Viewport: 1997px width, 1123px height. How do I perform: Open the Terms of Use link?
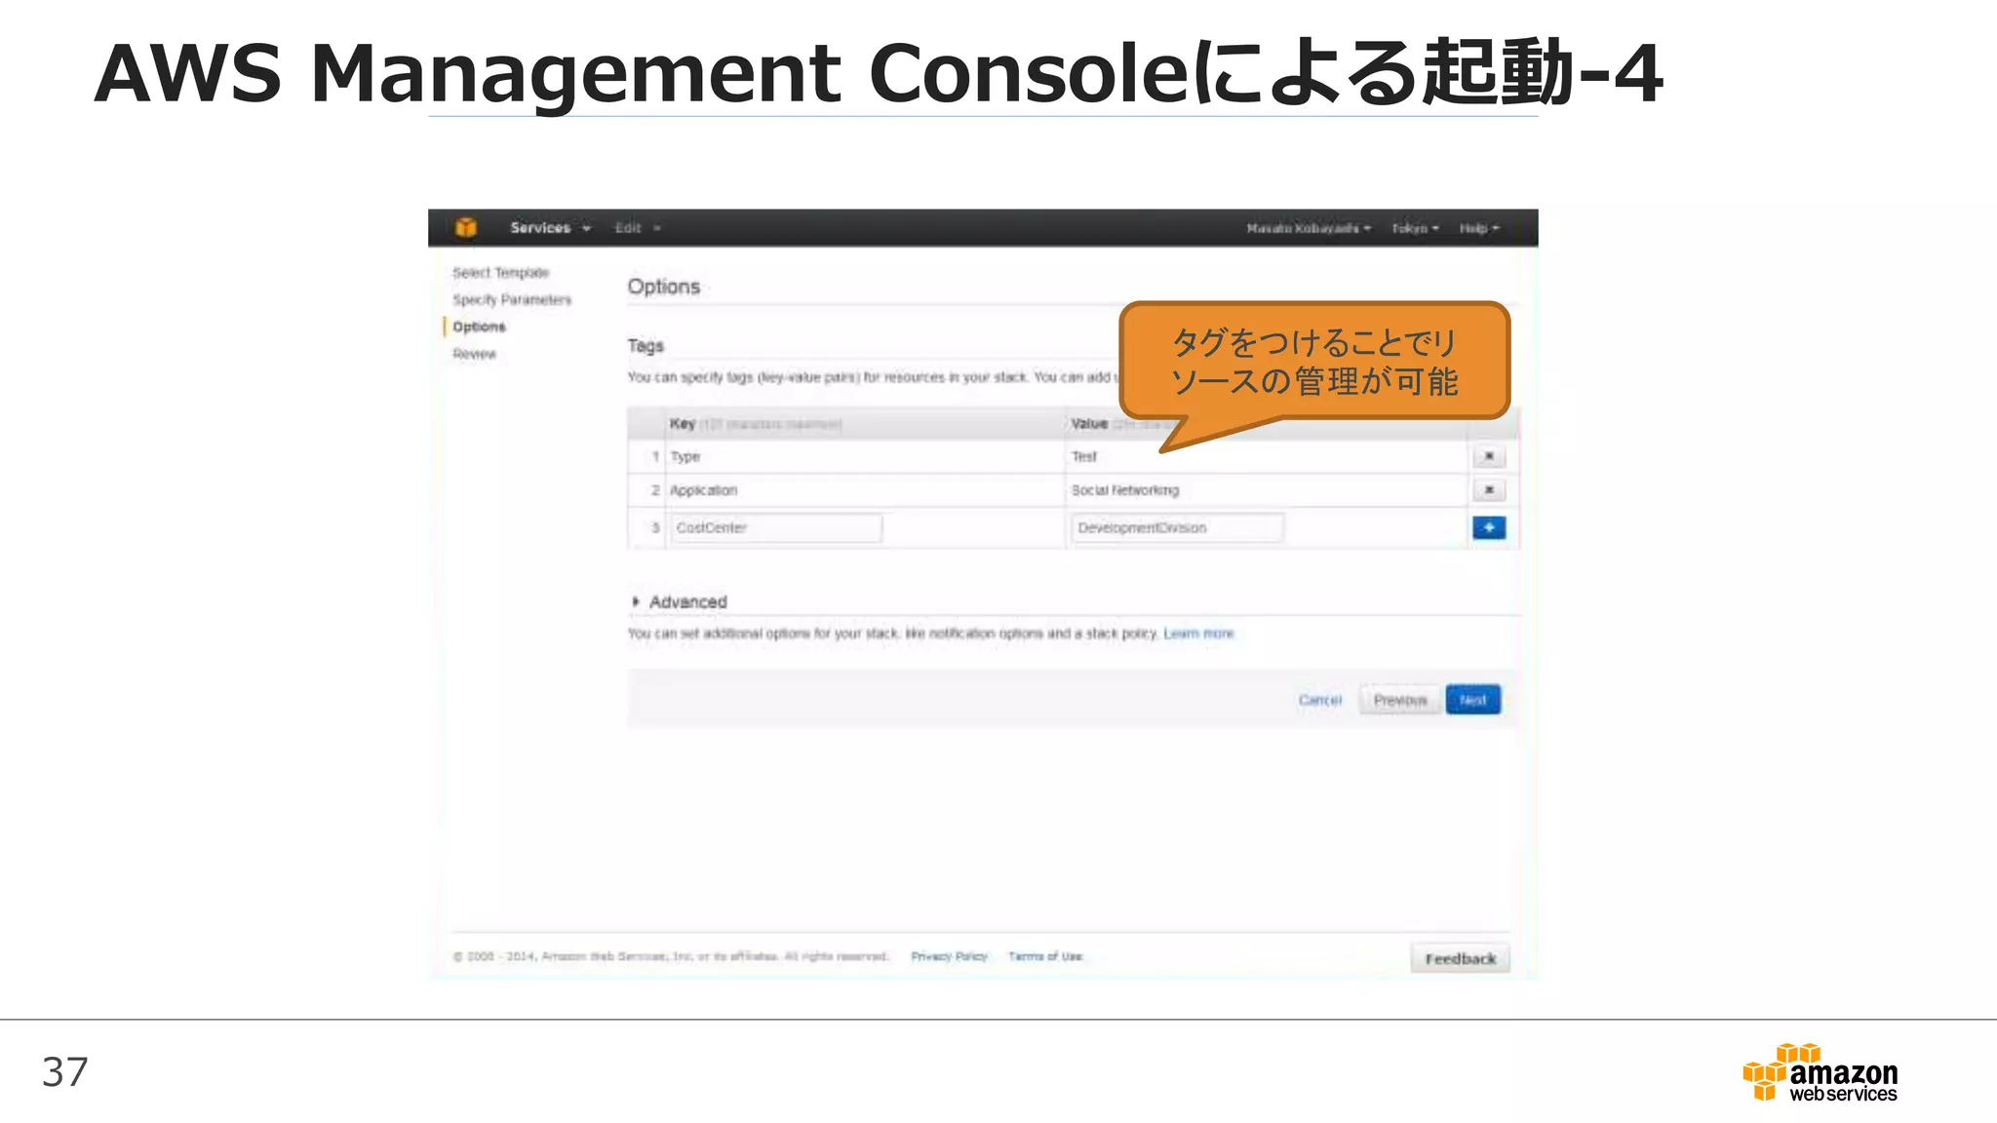point(1045,956)
